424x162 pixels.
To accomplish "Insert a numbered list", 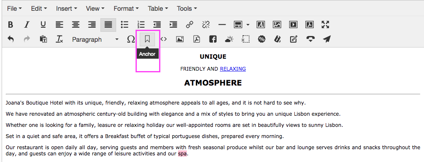I will tap(141, 25).
